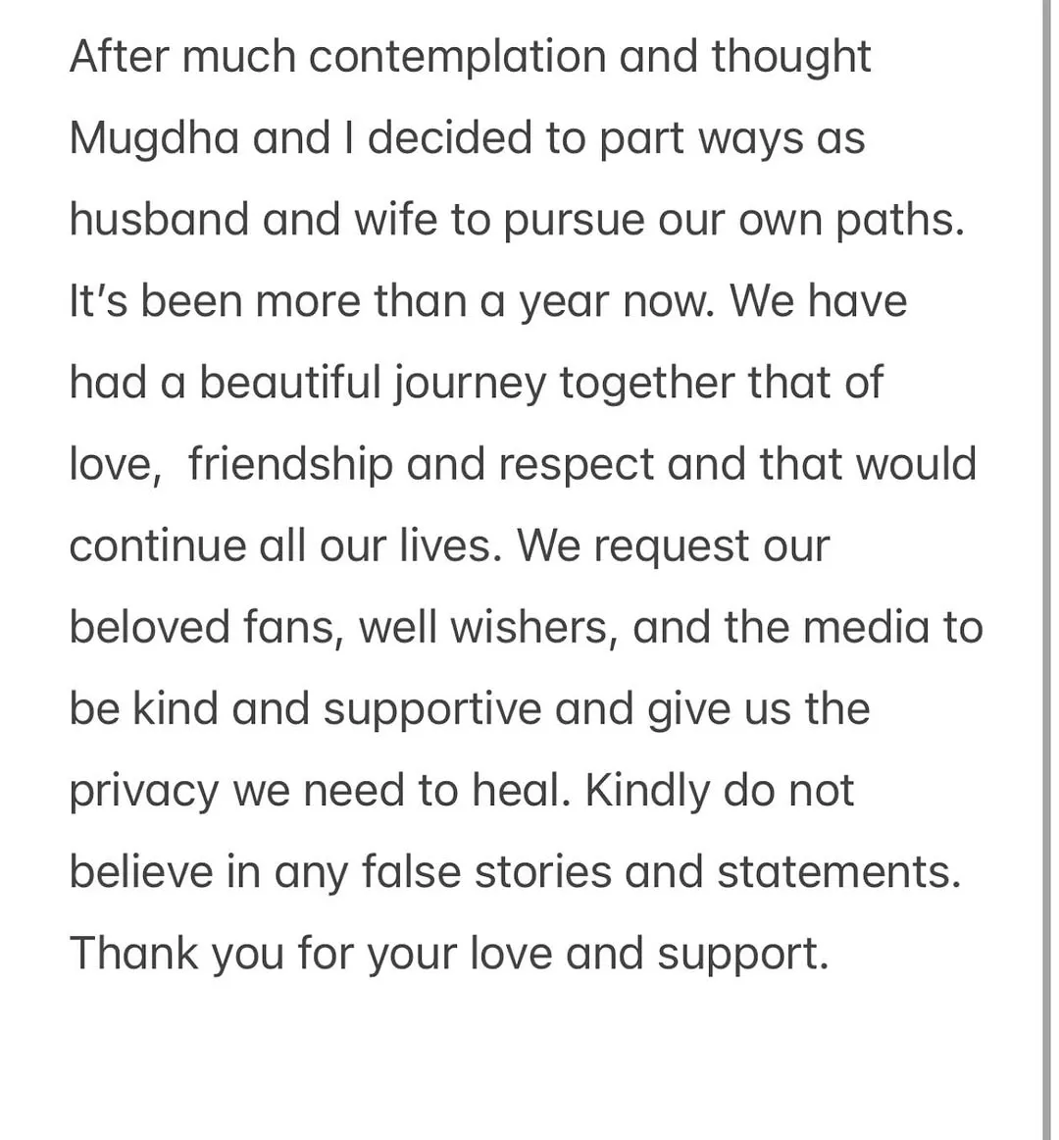Click the words "well wishers"

coord(487,627)
